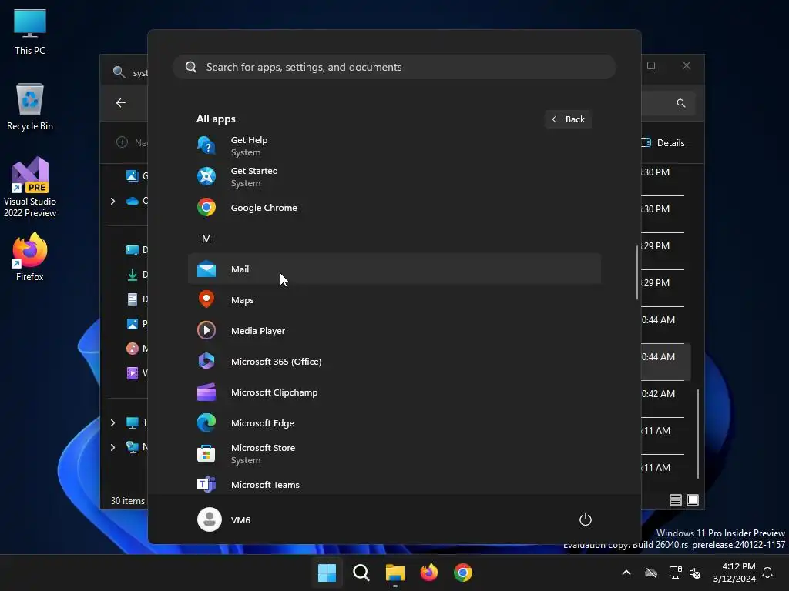Image resolution: width=789 pixels, height=591 pixels.
Task: Expand This PC node in File Explorer sidebar
Action: click(112, 422)
